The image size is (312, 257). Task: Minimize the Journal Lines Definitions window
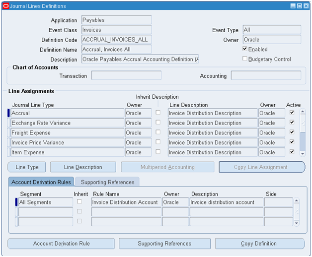[293, 6]
